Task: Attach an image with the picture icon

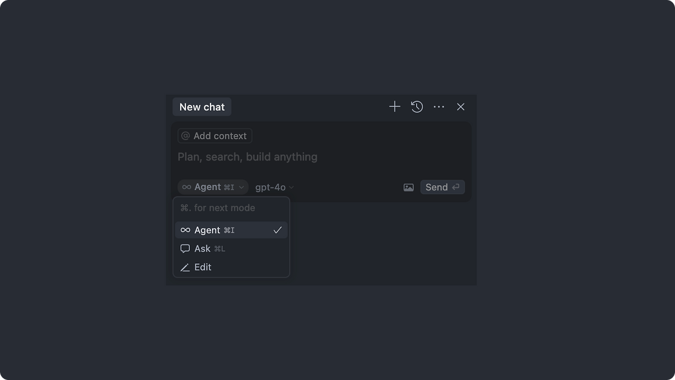Action: click(409, 187)
